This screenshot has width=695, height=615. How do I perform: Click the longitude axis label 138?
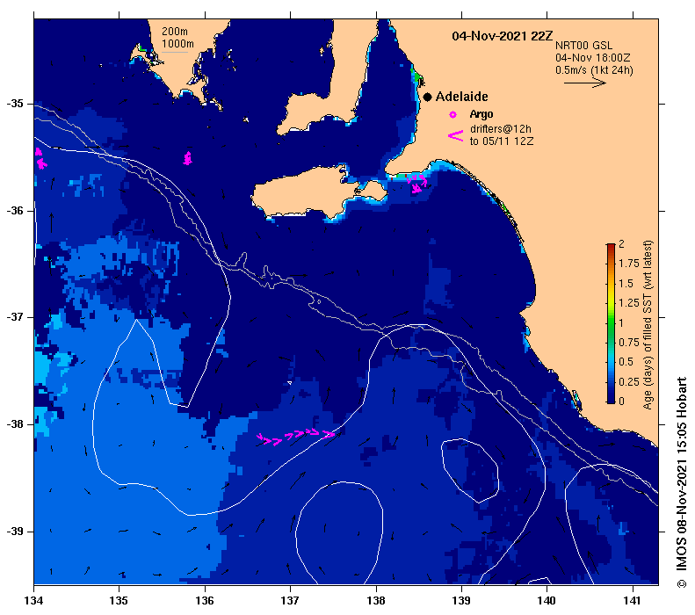(x=376, y=601)
